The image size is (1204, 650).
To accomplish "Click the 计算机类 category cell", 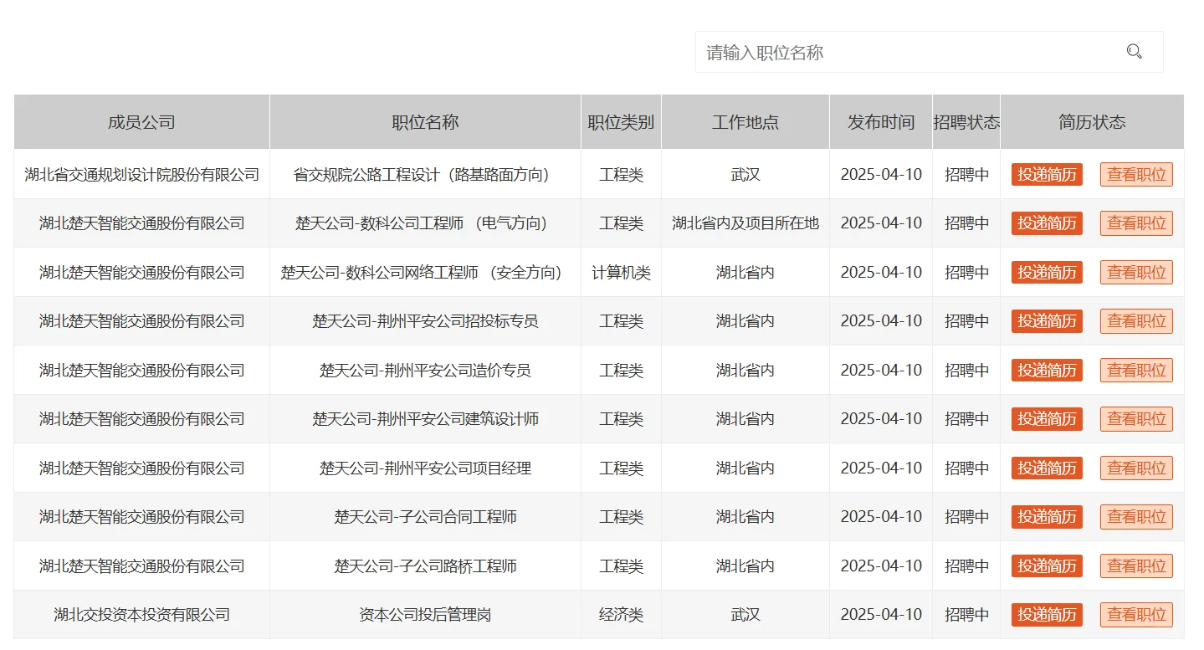I will [x=621, y=272].
